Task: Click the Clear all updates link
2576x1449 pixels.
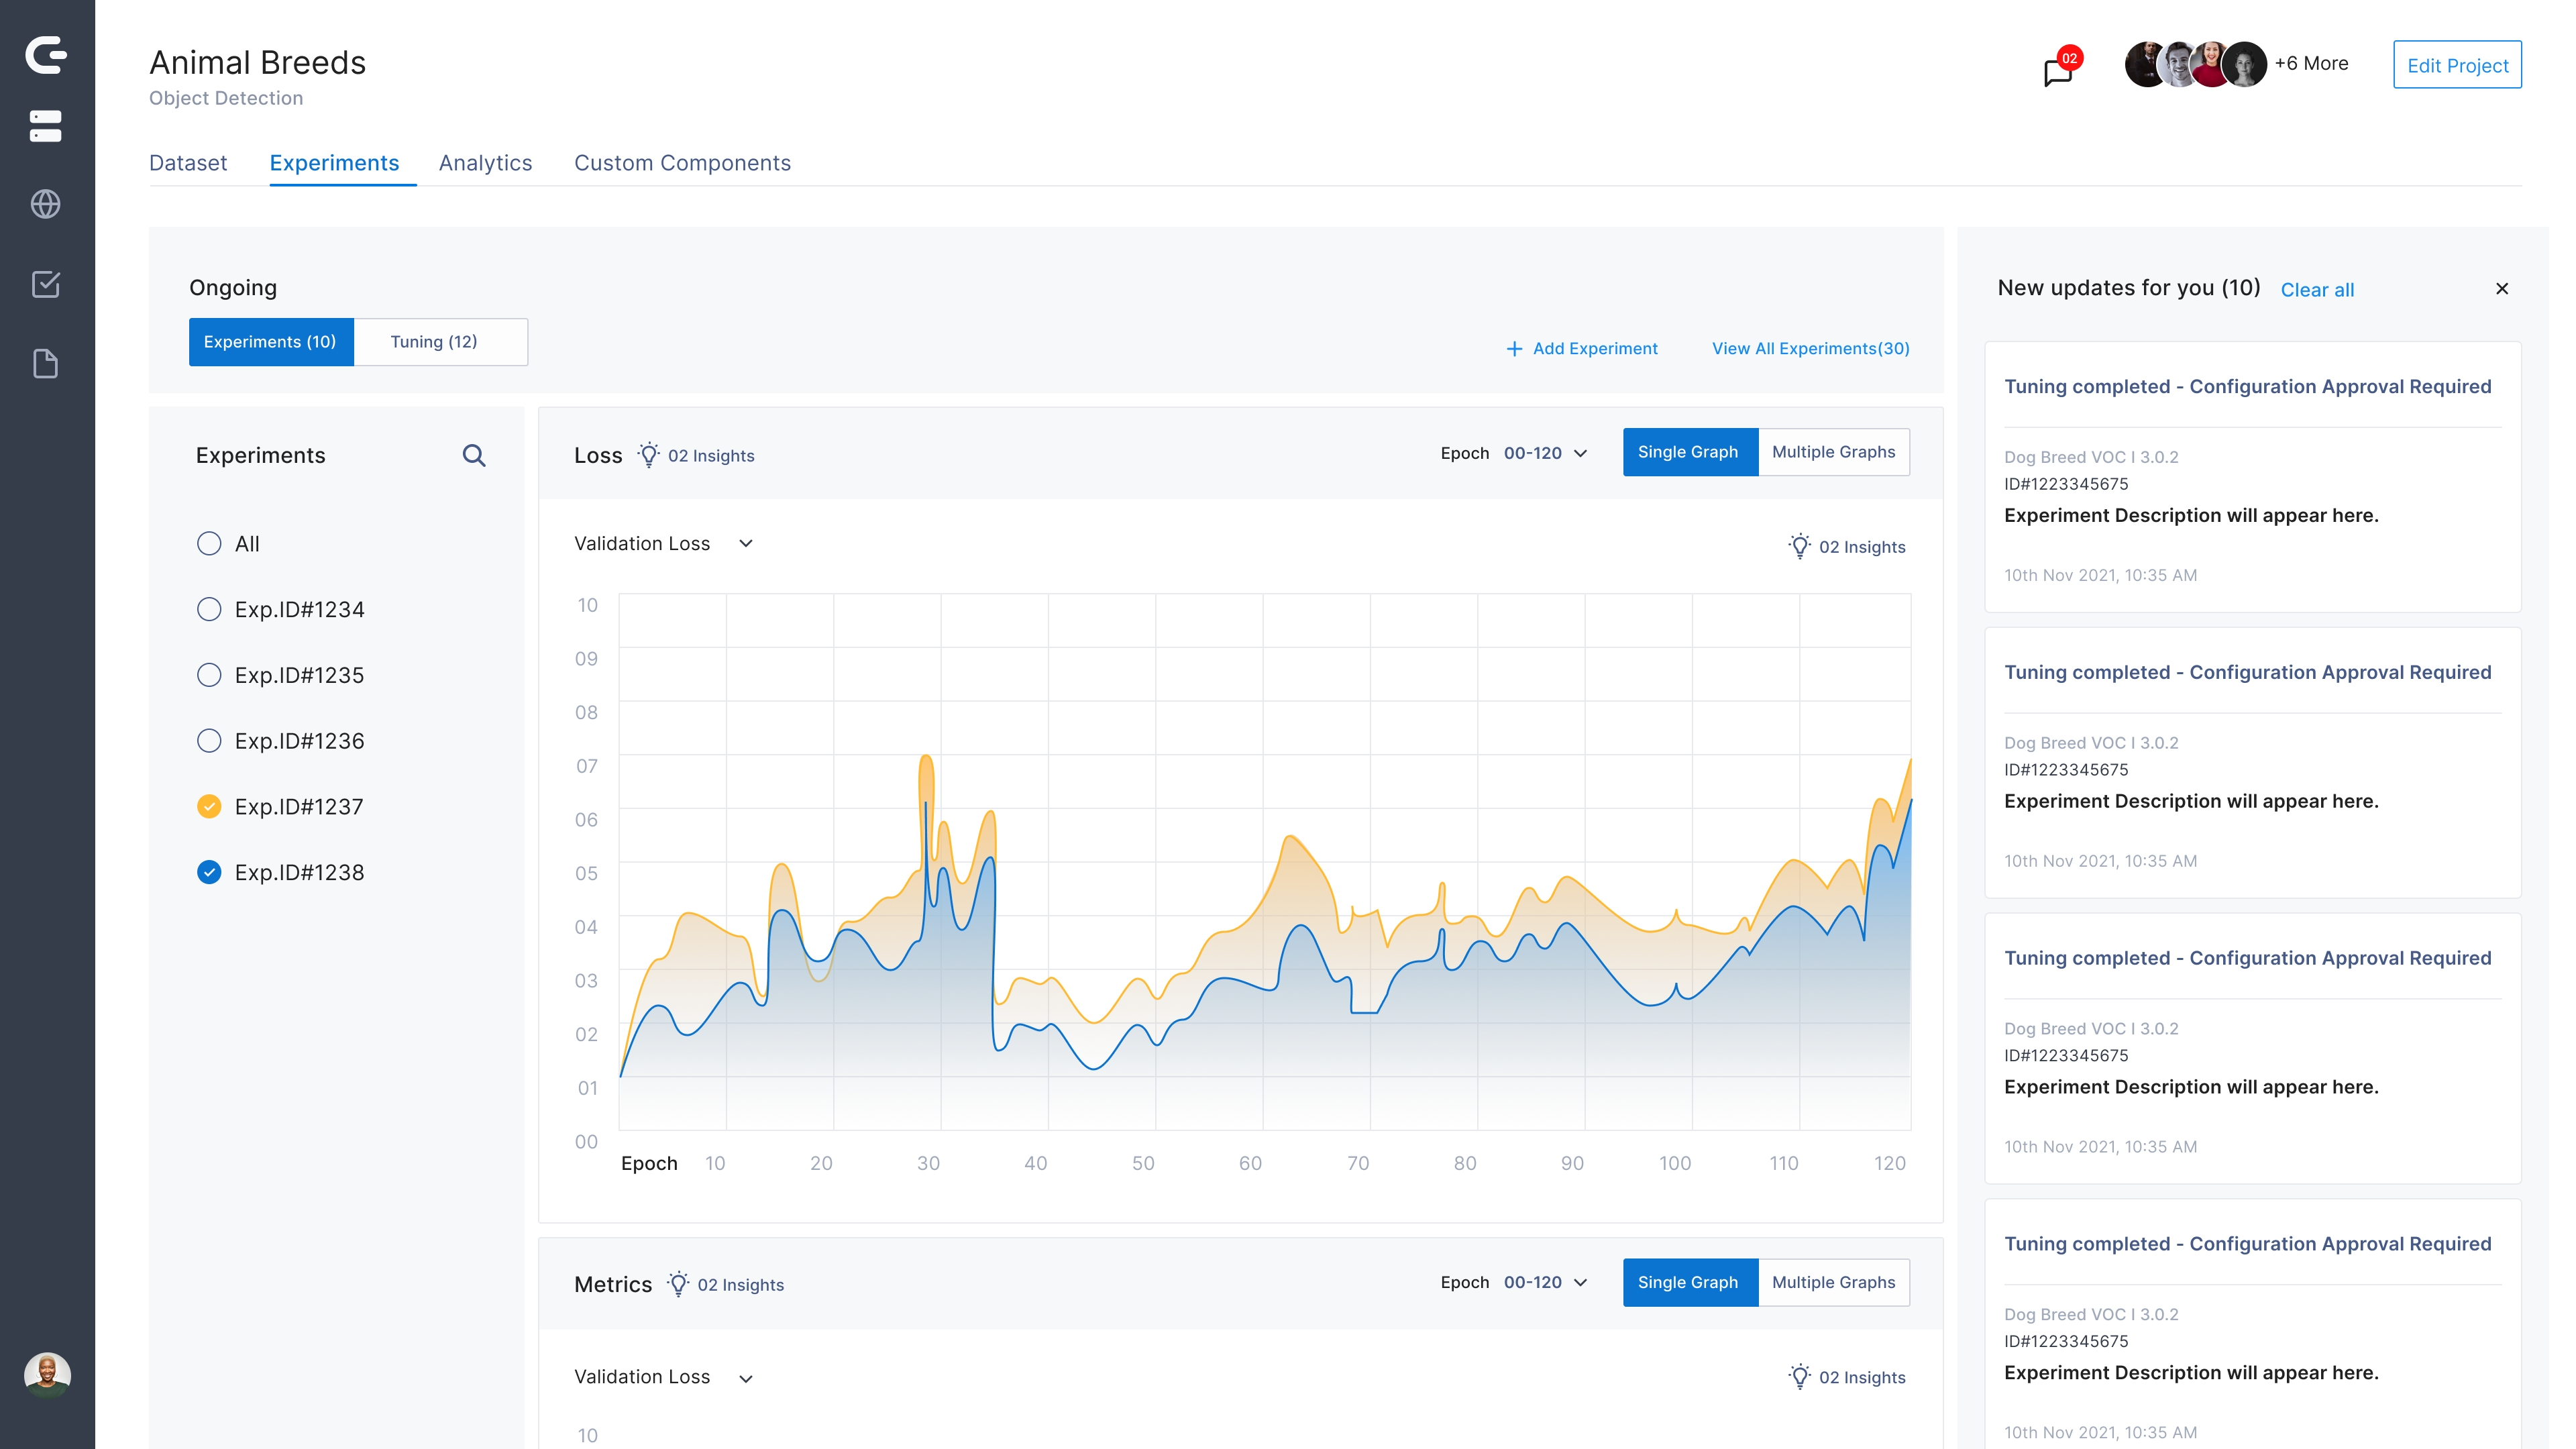Action: [x=2317, y=290]
